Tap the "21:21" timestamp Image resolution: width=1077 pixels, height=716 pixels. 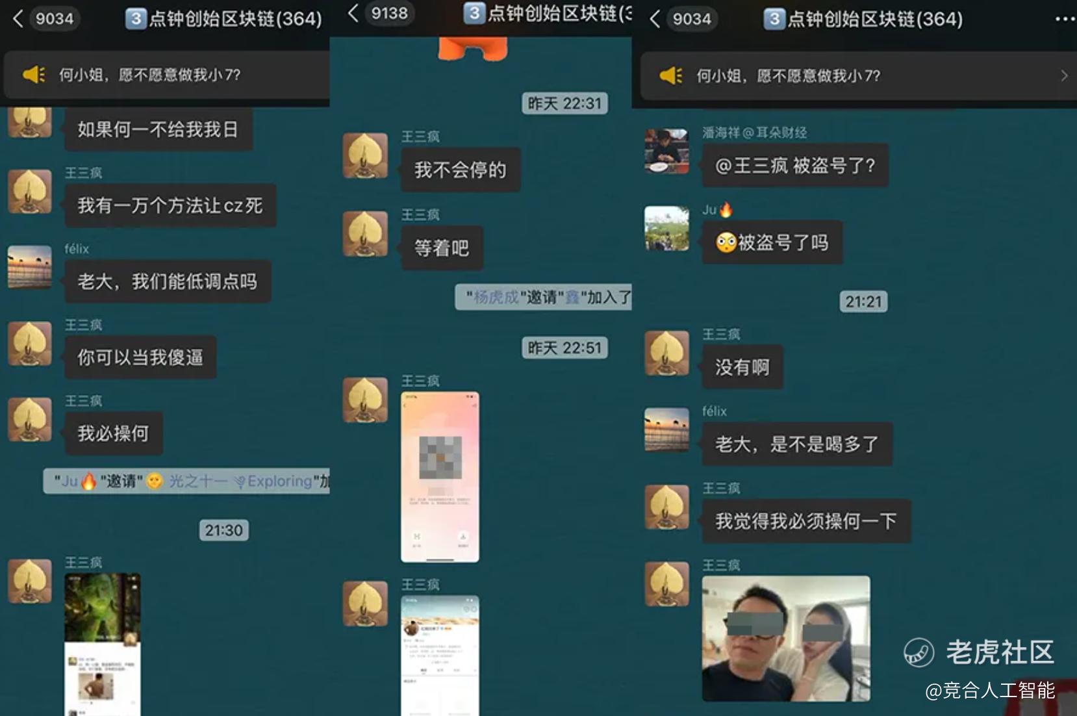point(863,301)
